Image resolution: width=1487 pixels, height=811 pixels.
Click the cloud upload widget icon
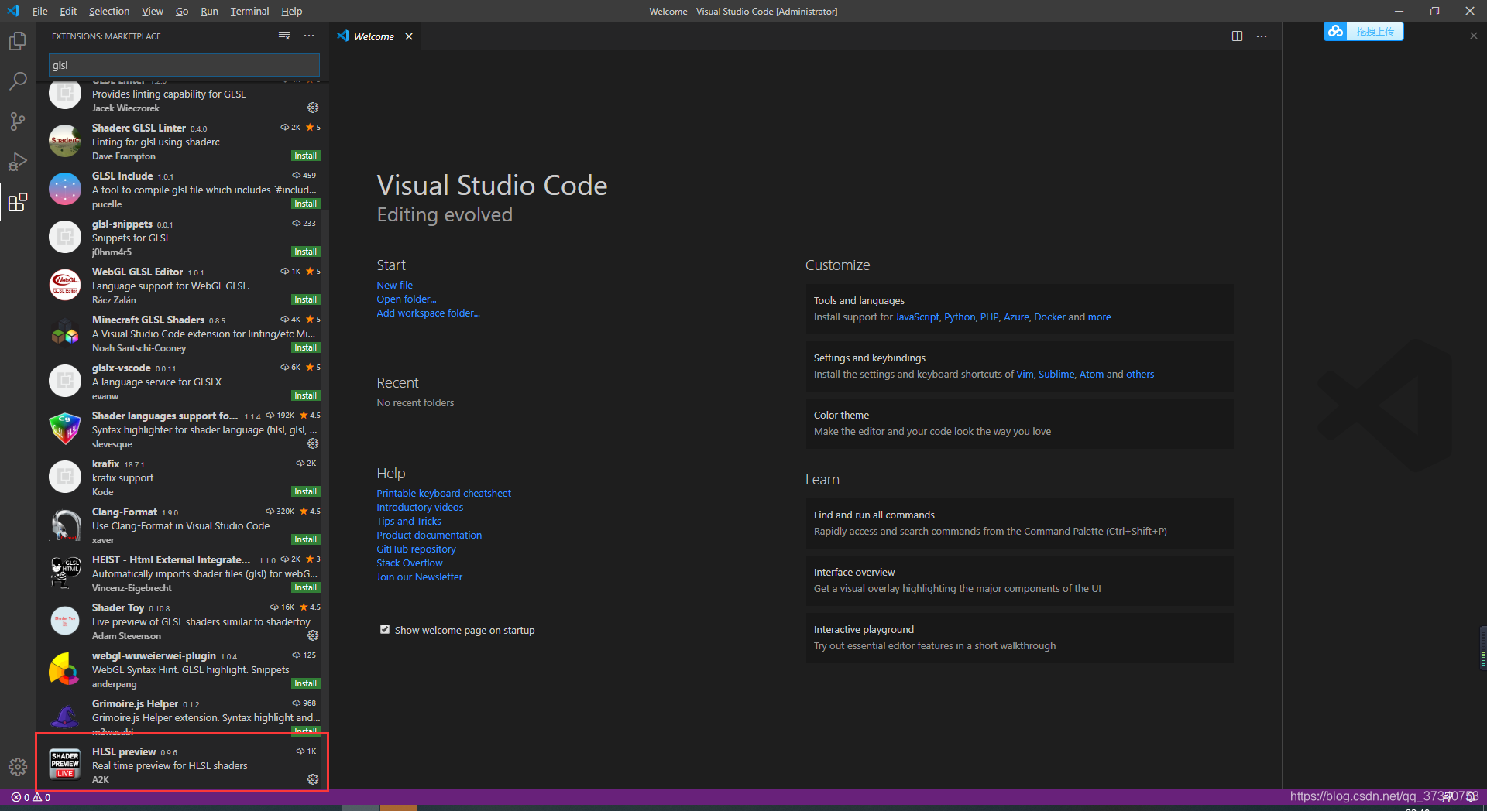click(x=1335, y=31)
